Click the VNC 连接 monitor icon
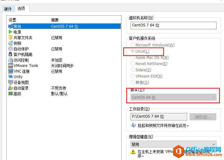Image resolution: width=224 pixels, height=160 pixels. pos(11,71)
